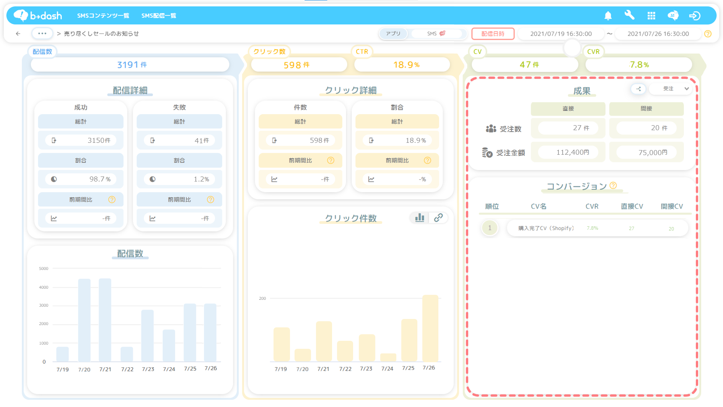Open the SMSコンテンツ一覧 menu
723x407 pixels.
[x=103, y=16]
